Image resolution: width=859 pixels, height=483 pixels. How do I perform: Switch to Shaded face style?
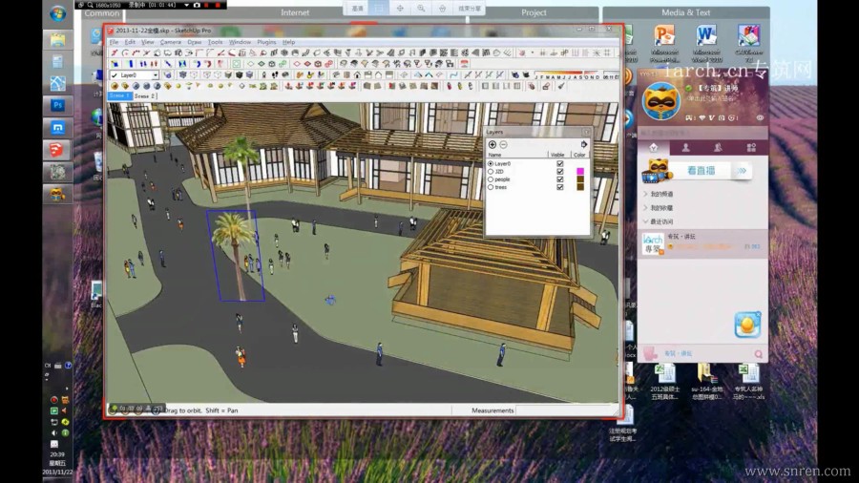click(x=228, y=75)
